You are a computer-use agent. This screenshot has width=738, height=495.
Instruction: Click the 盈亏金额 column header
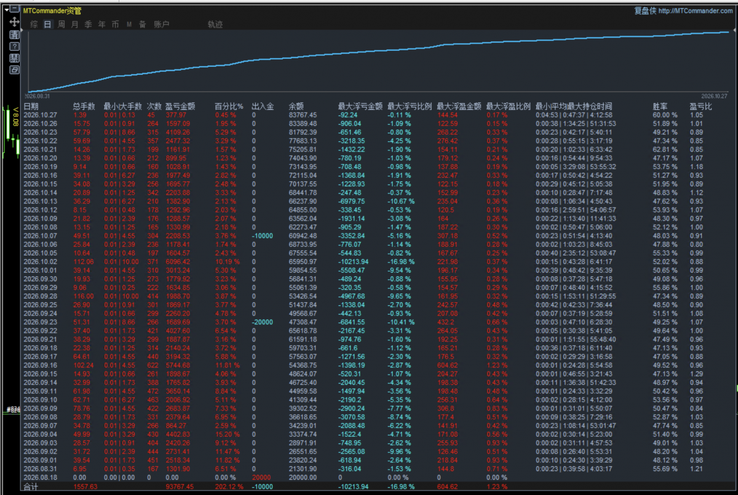(181, 106)
